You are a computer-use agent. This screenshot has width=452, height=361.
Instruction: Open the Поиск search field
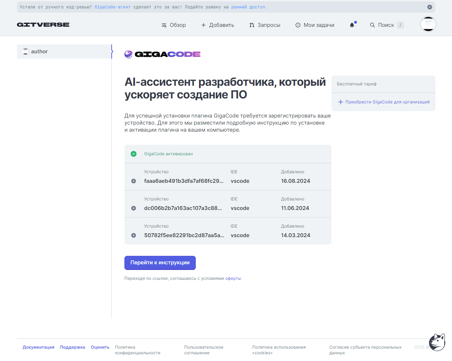point(387,25)
